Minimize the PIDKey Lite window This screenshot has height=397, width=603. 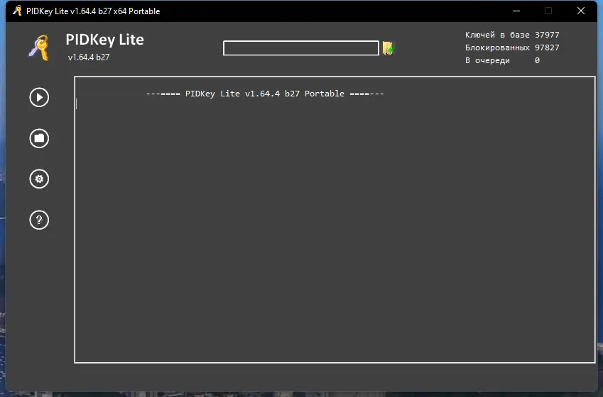point(516,11)
